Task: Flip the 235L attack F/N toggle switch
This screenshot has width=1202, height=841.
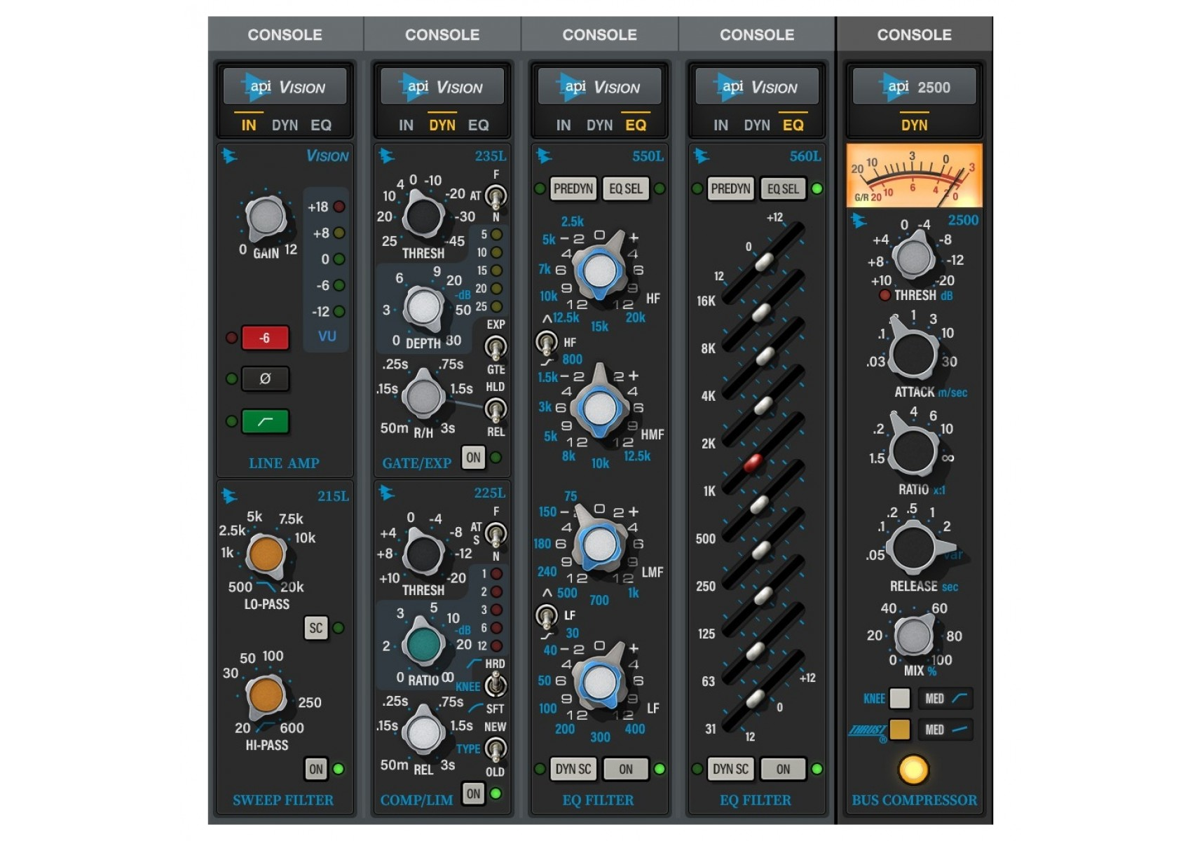Action: tap(496, 197)
